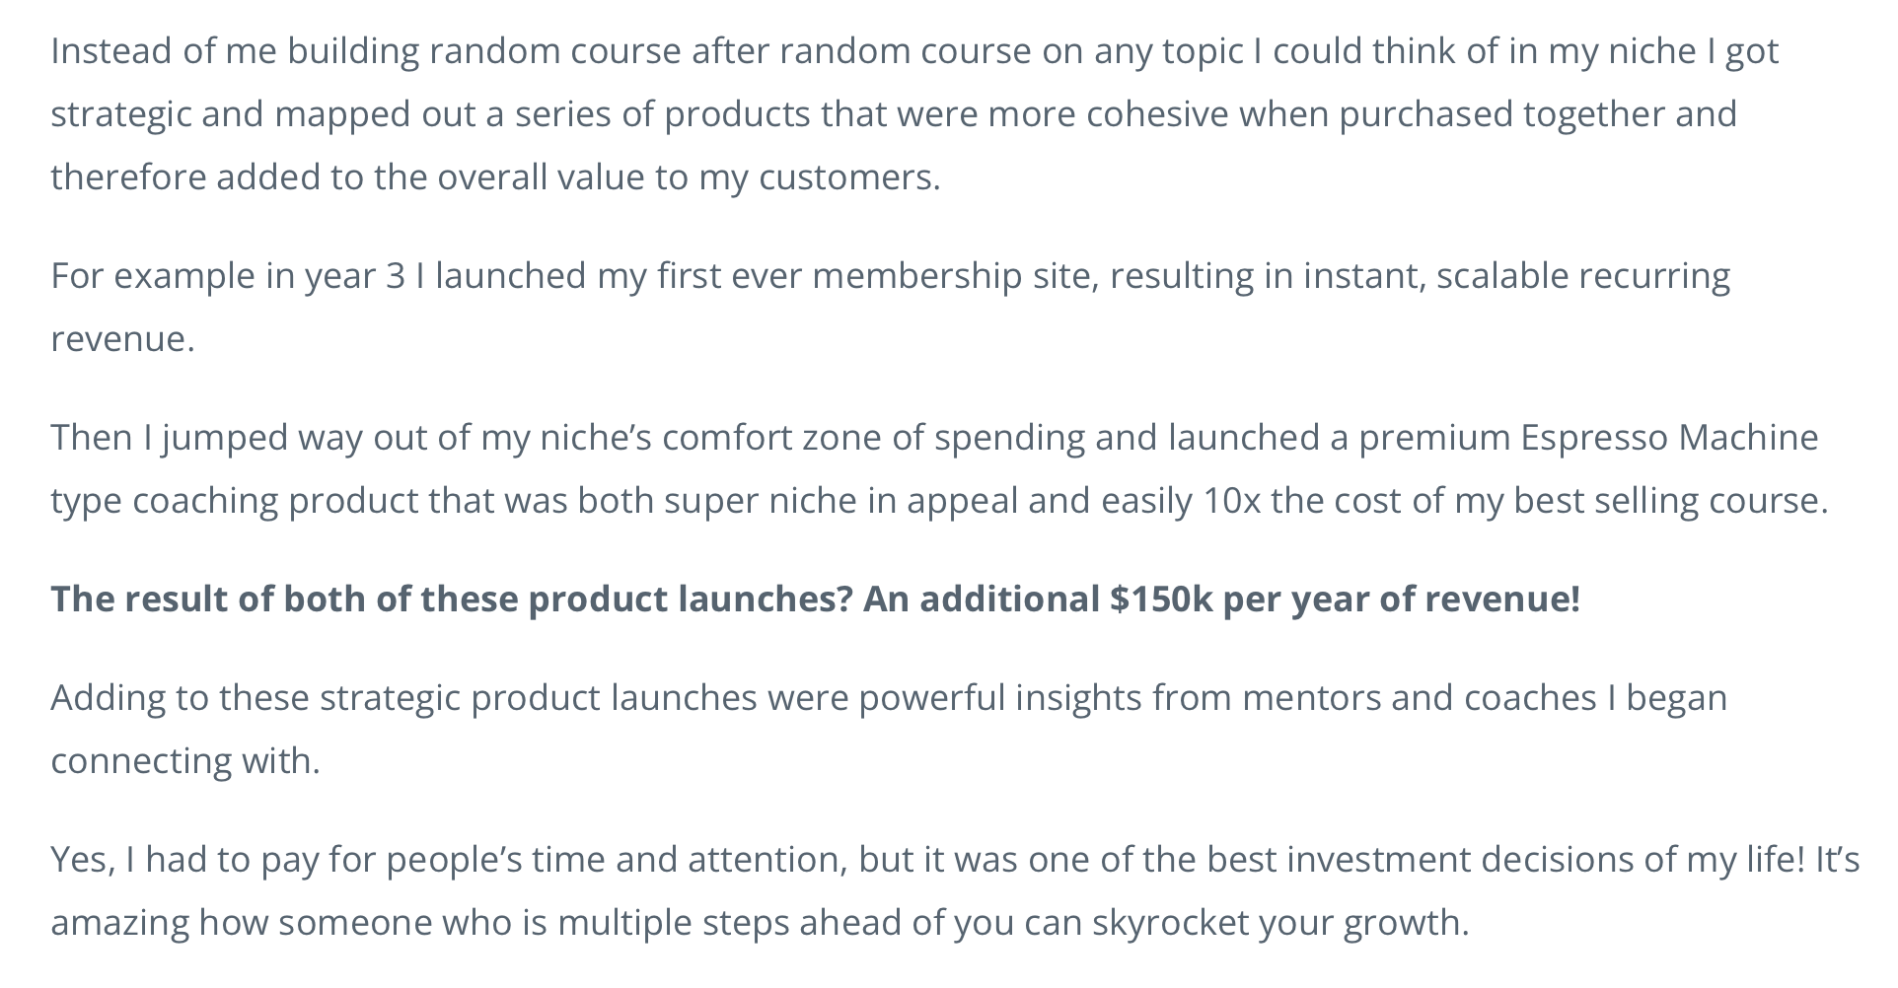The height and width of the screenshot is (988, 1898).
Task: Click the word "revenue." ending the second paragraph
Action: (122, 339)
